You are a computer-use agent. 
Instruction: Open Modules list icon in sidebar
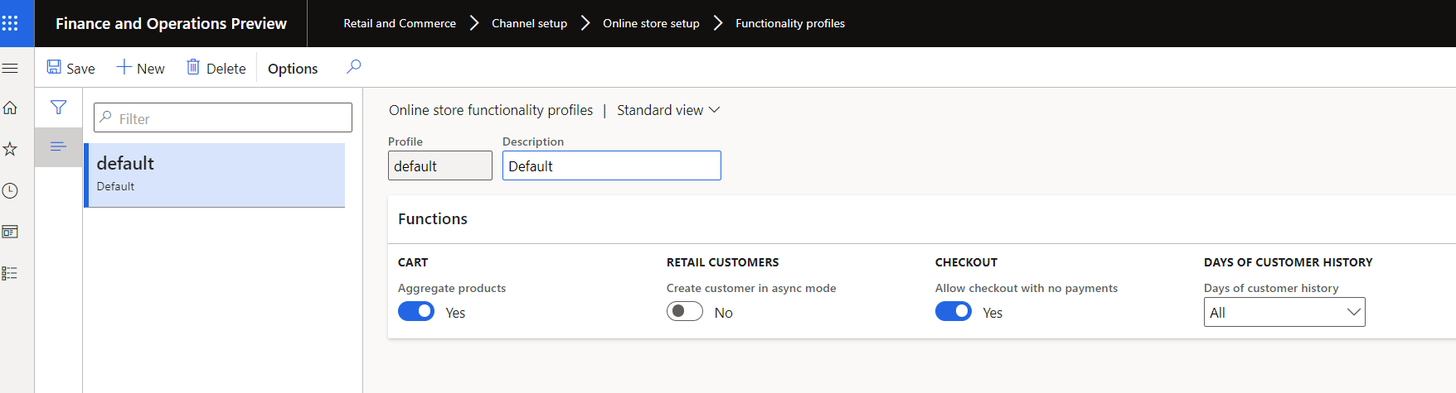[x=10, y=273]
